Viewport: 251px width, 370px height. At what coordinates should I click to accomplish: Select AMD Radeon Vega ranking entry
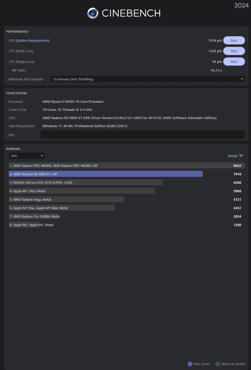click(67, 200)
